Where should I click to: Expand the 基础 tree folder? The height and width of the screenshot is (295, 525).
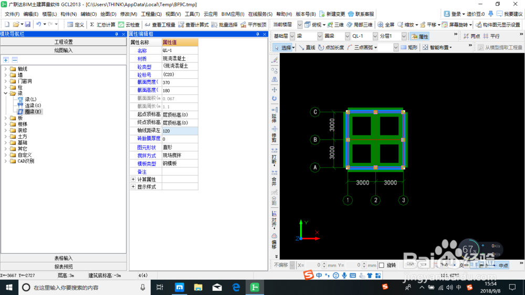5,143
